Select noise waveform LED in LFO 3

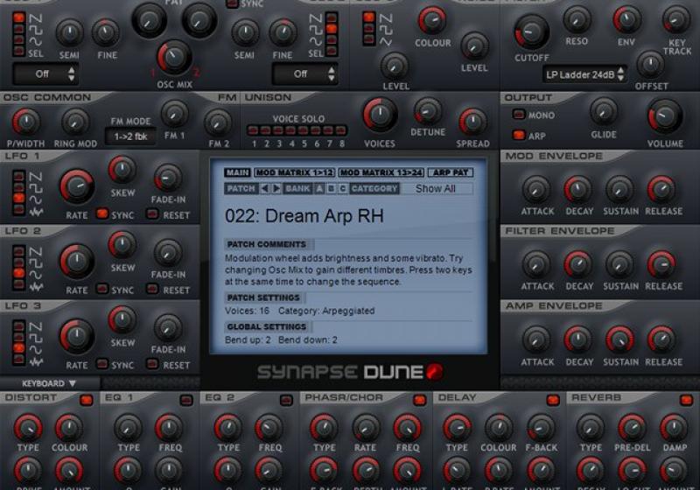(x=18, y=360)
